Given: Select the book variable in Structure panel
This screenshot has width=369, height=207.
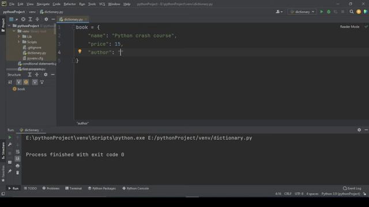Looking at the screenshot, I should [x=19, y=89].
